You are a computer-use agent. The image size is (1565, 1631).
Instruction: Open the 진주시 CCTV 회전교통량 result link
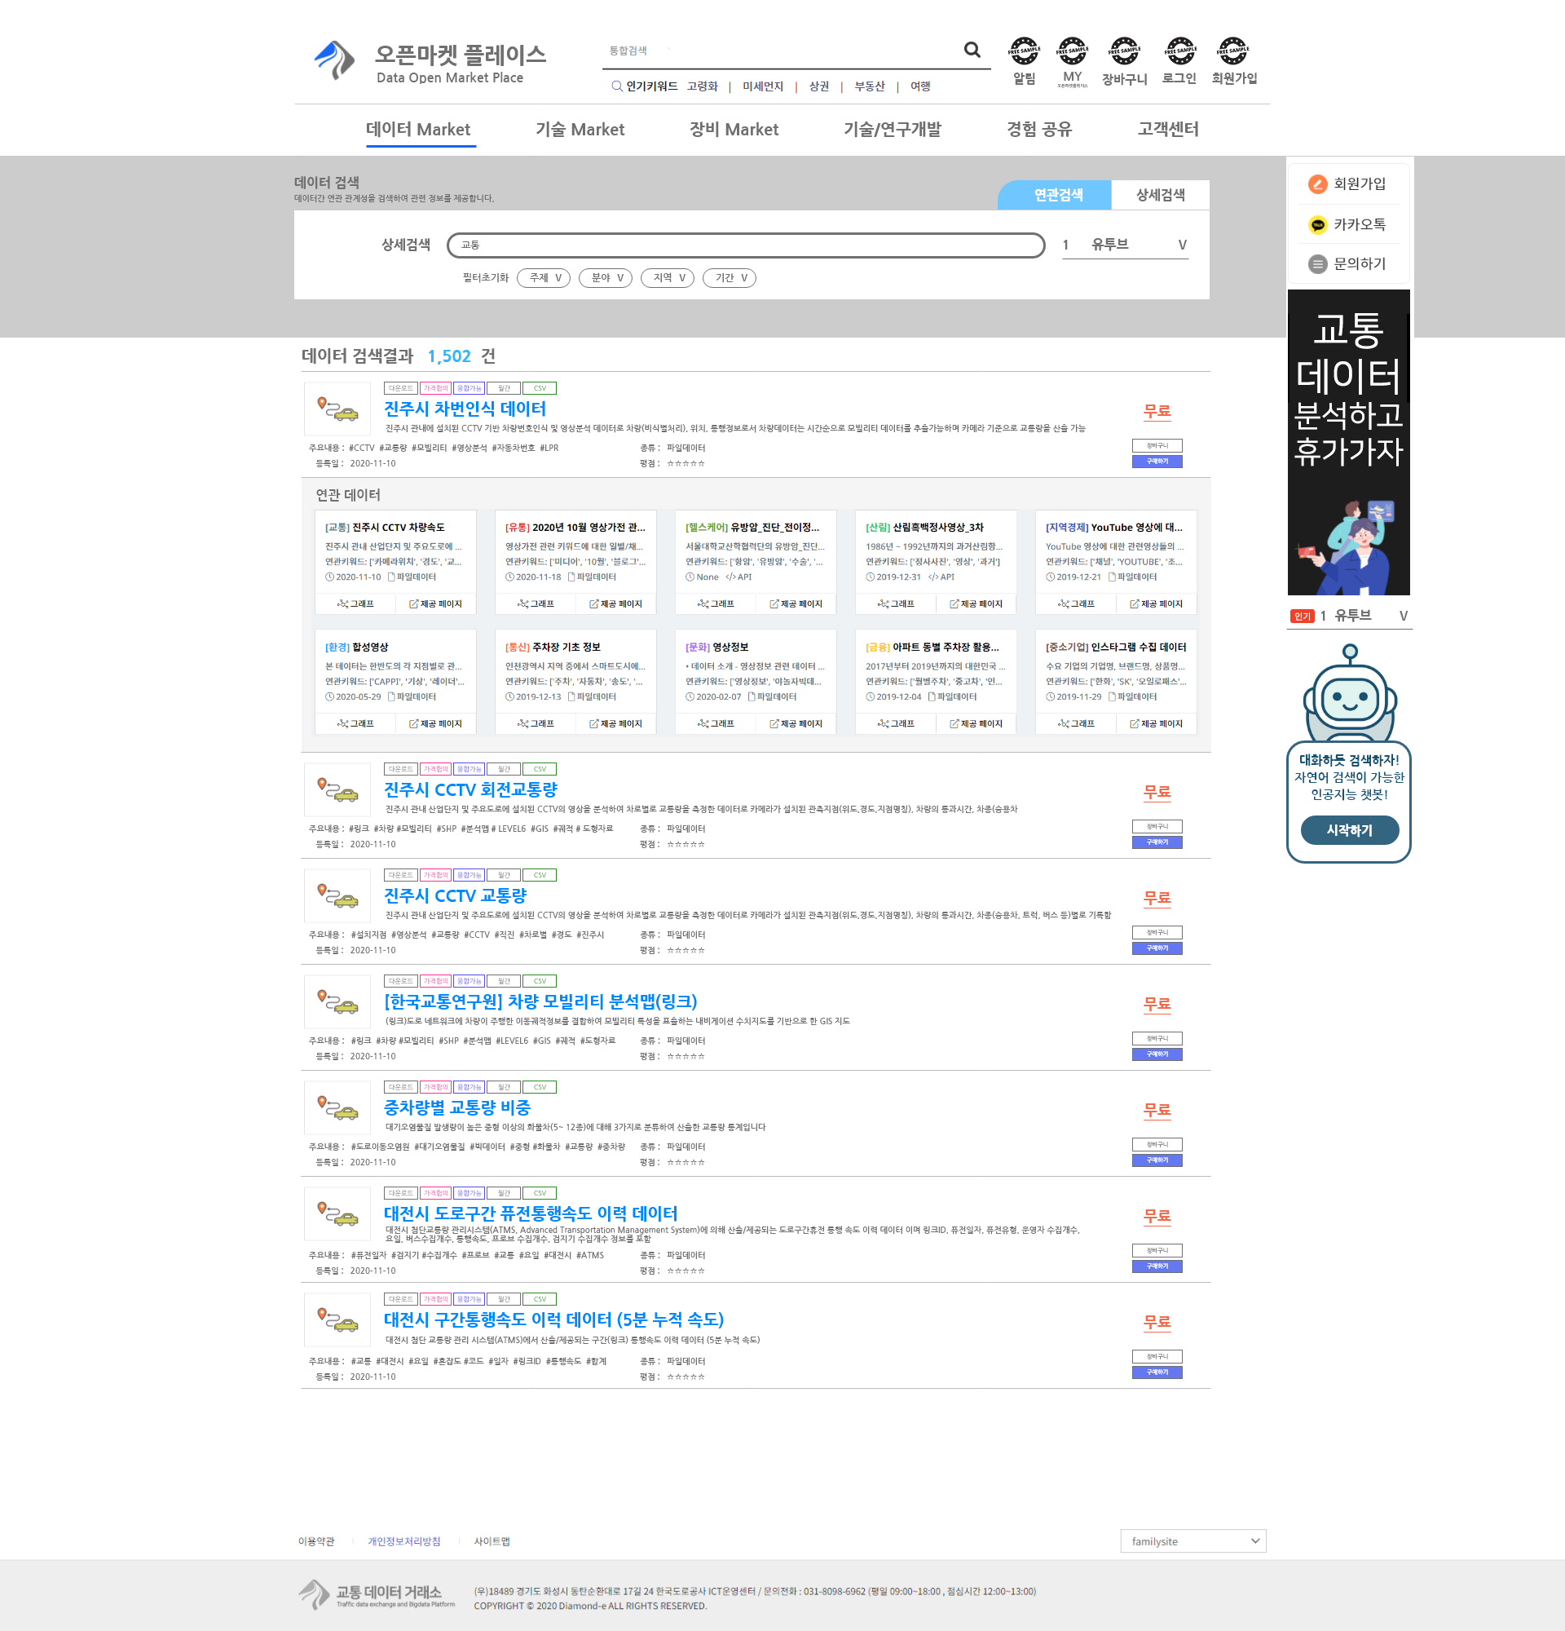(469, 789)
